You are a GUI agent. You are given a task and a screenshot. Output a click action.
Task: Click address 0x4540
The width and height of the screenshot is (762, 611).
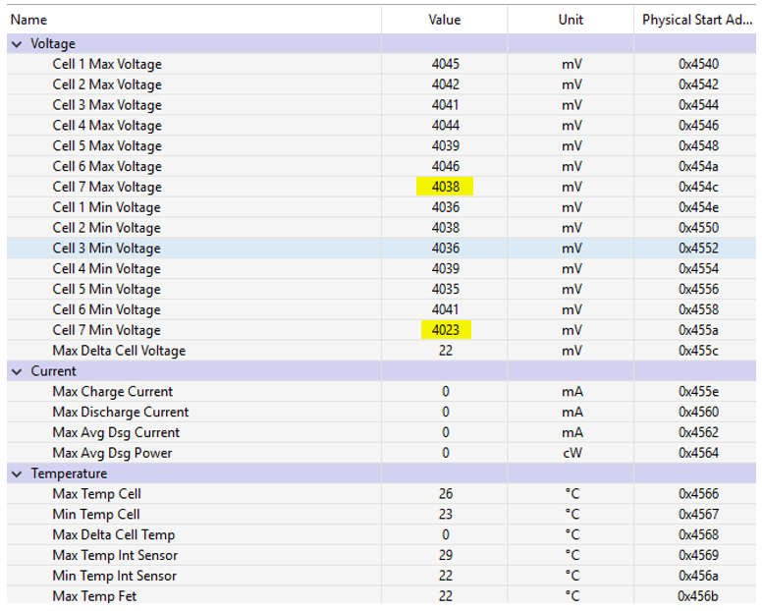click(x=698, y=64)
